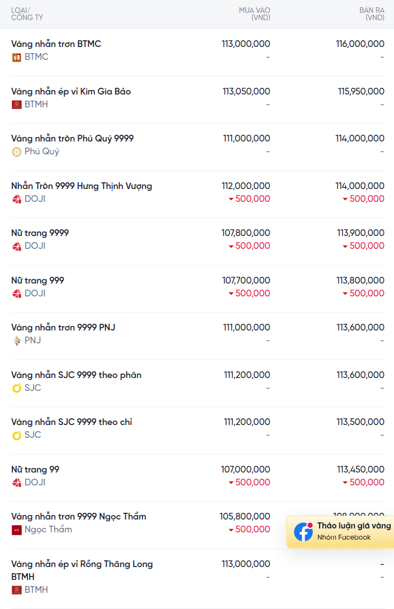The width and height of the screenshot is (394, 609).
Task: Click the Facebook group icon
Action: tap(303, 532)
